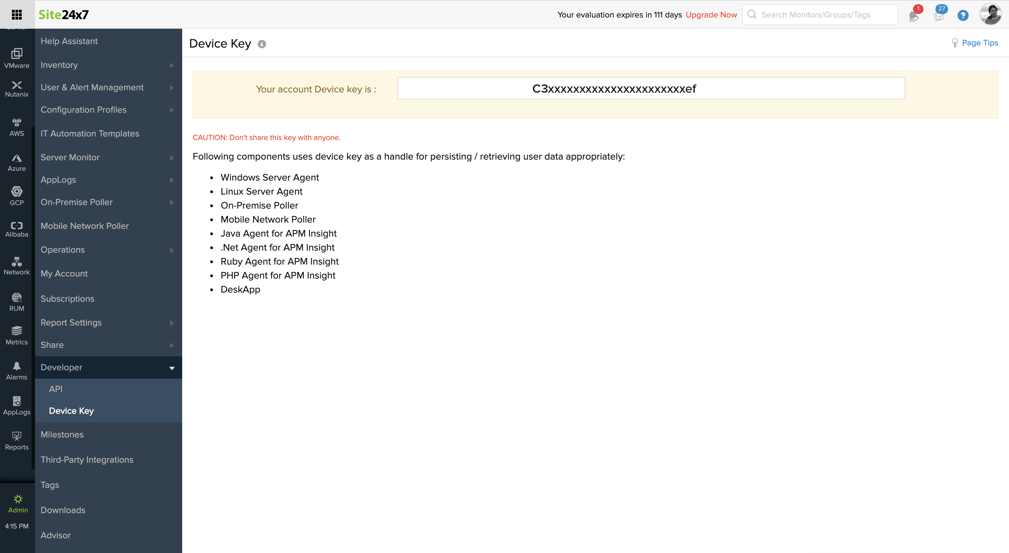Click the Upgrade Now link
The width and height of the screenshot is (1009, 553).
tap(711, 15)
